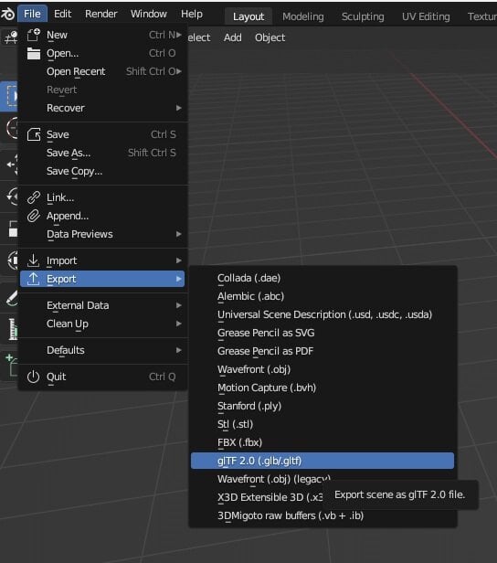Click the Link chain icon
Screen dimensions: 497x563
click(34, 197)
